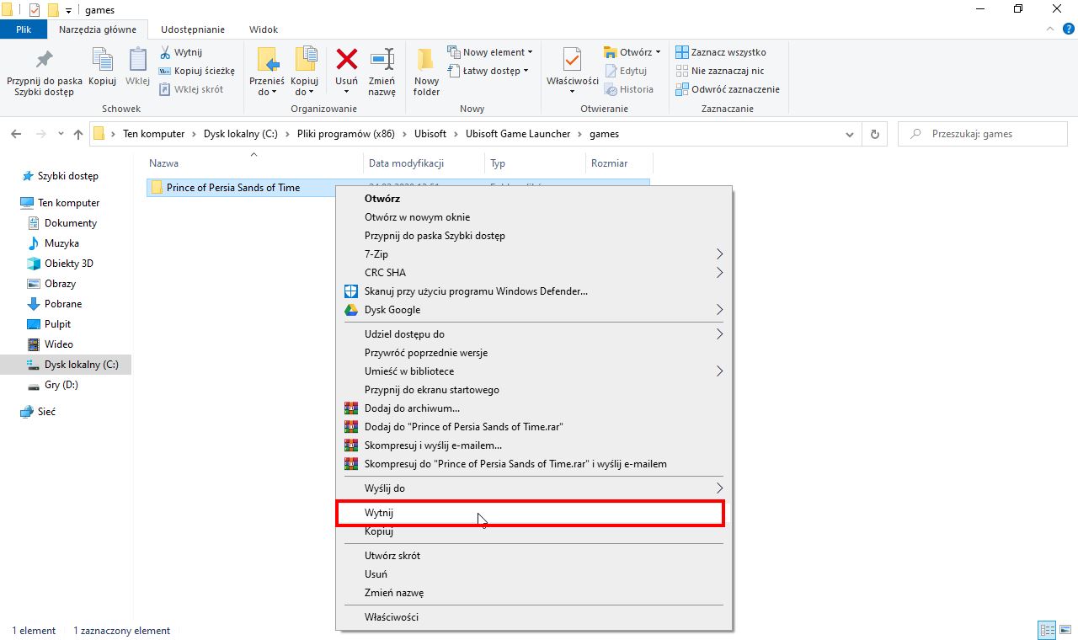1078x640 pixels.
Task: Click Odwróć zaznaczenie in the ribbon
Action: point(728,89)
